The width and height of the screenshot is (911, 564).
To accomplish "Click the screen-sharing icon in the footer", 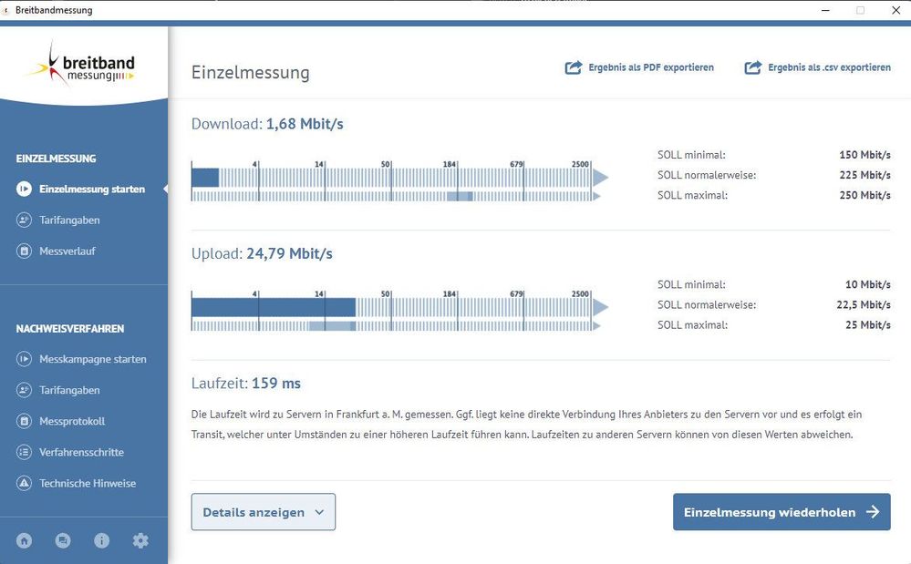I will pos(62,540).
